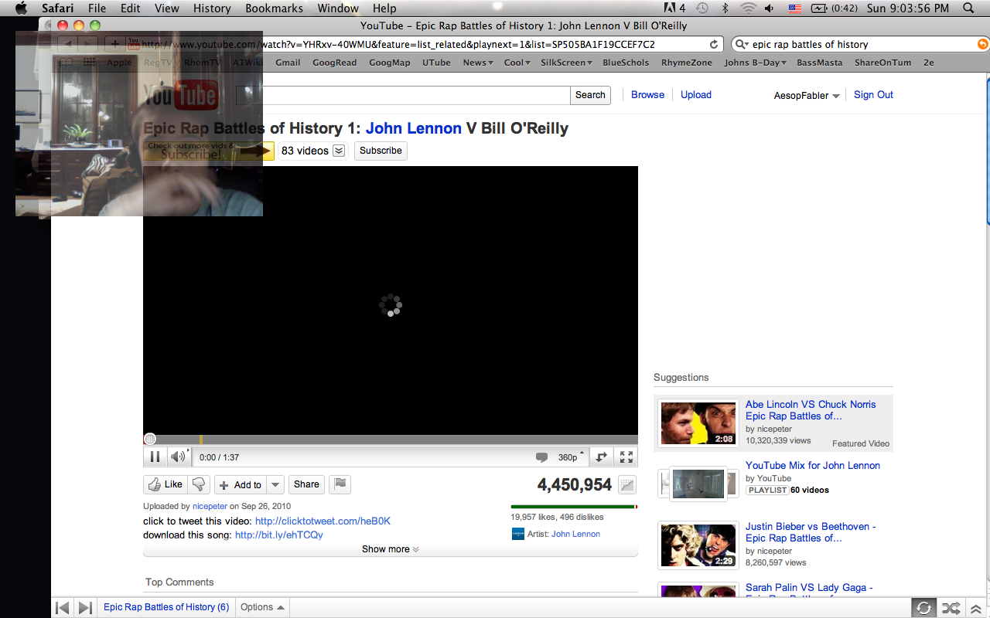Click Safari search magnifier dropdown

(741, 45)
